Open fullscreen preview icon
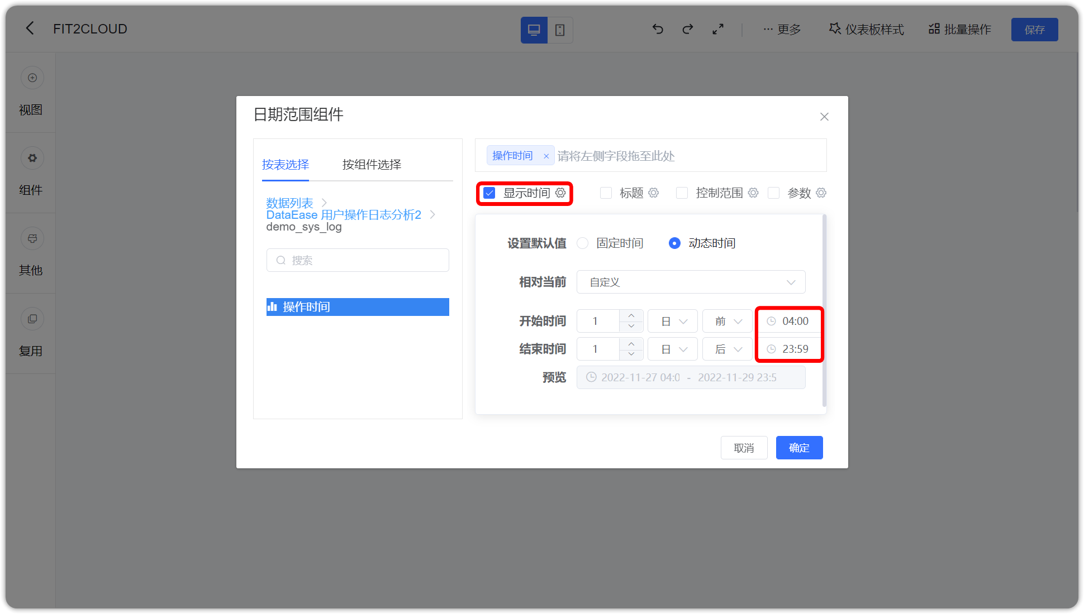This screenshot has height=614, width=1084. pyautogui.click(x=718, y=29)
